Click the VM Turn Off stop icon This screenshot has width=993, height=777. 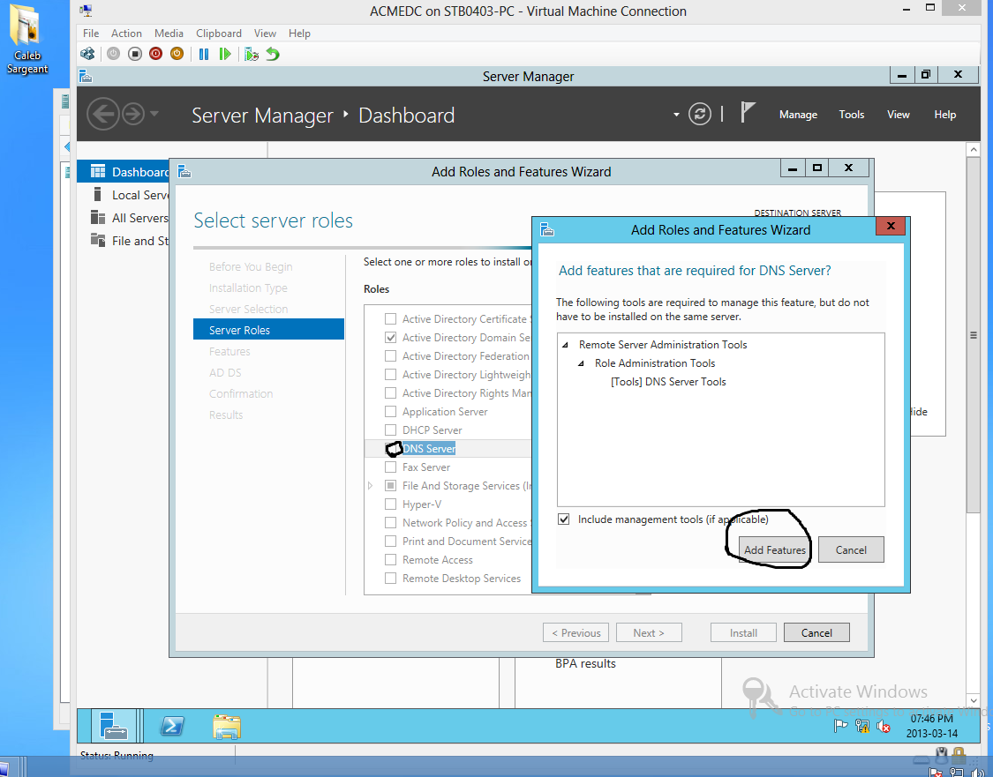134,55
